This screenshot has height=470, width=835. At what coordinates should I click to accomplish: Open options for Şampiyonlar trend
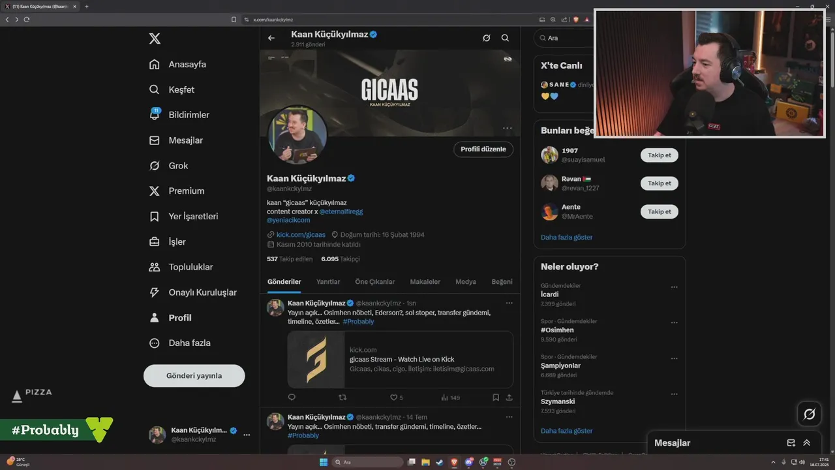click(x=674, y=358)
